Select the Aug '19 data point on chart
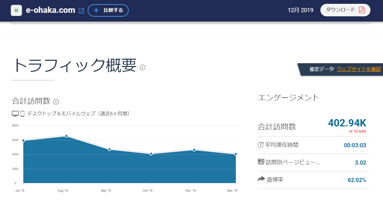 tap(66, 136)
